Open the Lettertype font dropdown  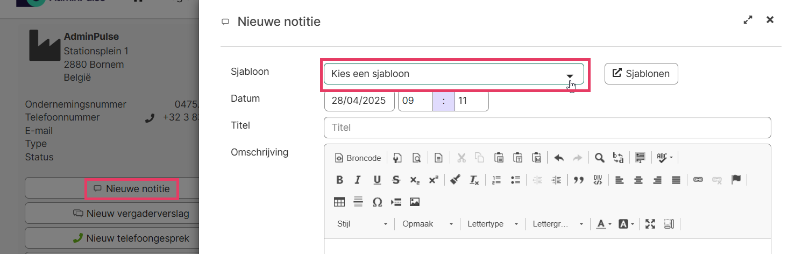click(x=493, y=224)
